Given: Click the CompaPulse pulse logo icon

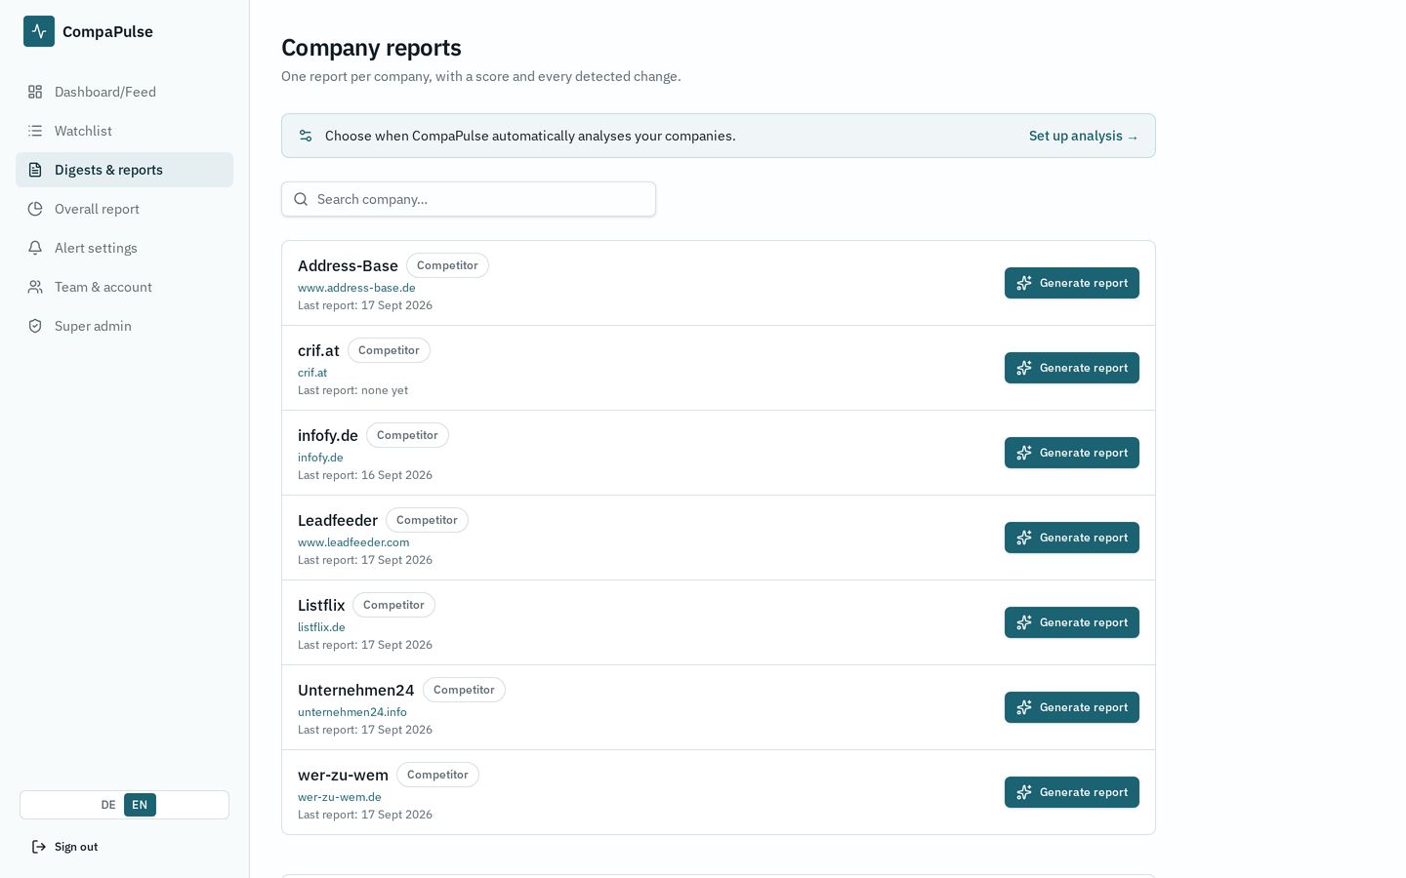Looking at the screenshot, I should 39,31.
